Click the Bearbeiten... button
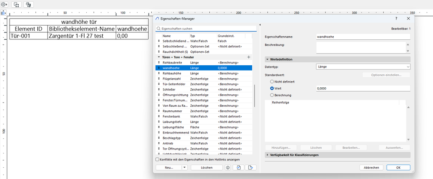Image resolution: width=433 pixels, height=179 pixels. coord(351,147)
